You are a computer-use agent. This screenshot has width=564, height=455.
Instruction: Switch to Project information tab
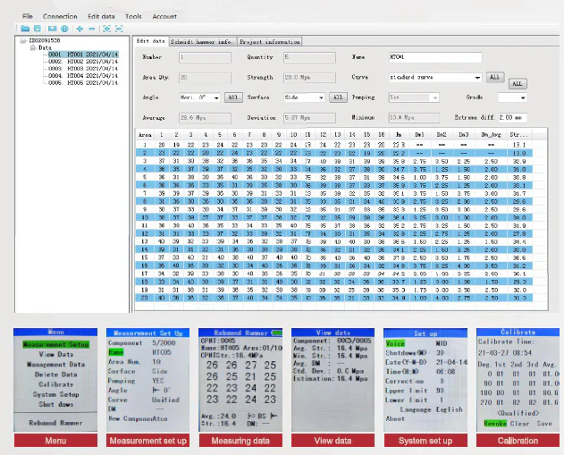268,41
